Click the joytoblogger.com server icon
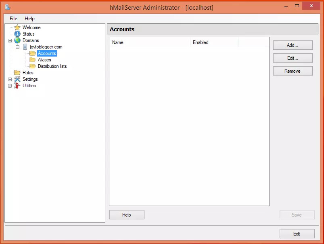 coord(25,47)
